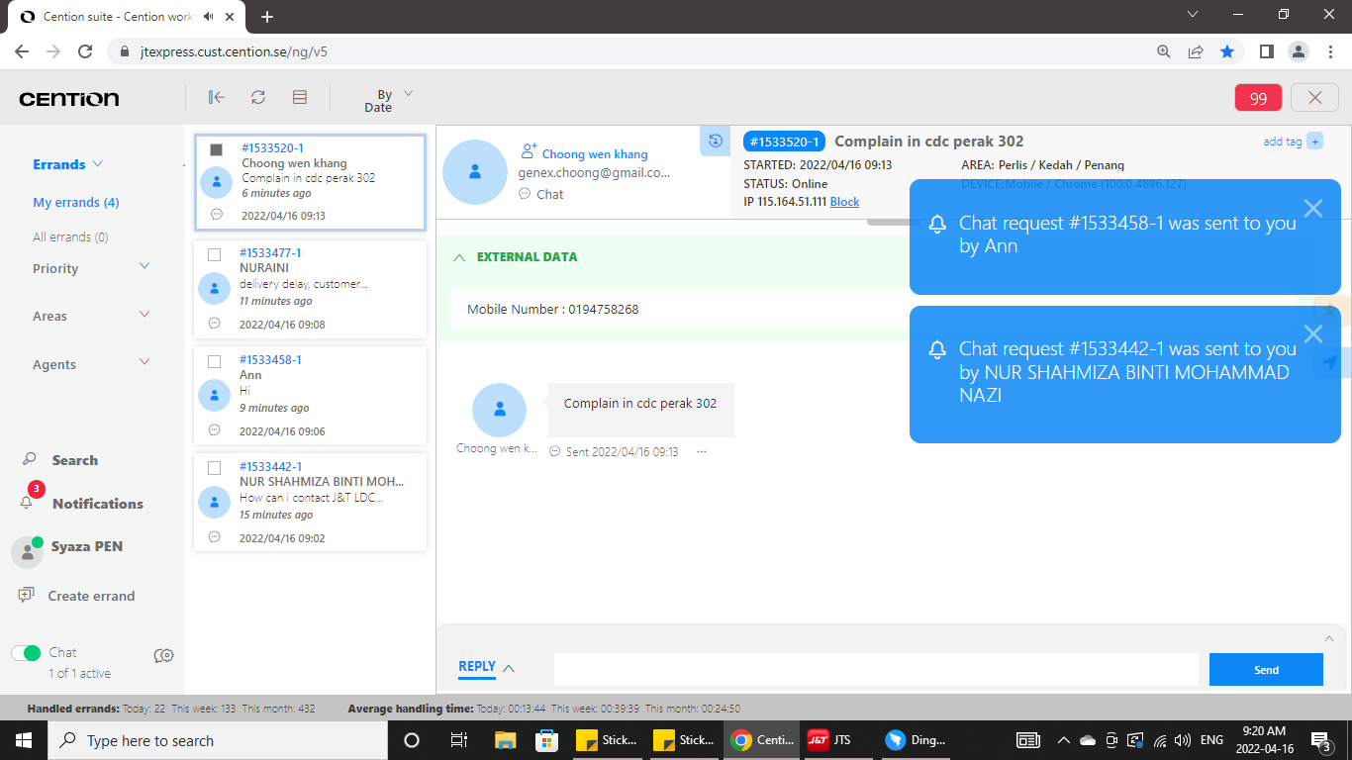Click the refresh errands list icon
Viewport: 1352px width, 760px height.
click(257, 97)
